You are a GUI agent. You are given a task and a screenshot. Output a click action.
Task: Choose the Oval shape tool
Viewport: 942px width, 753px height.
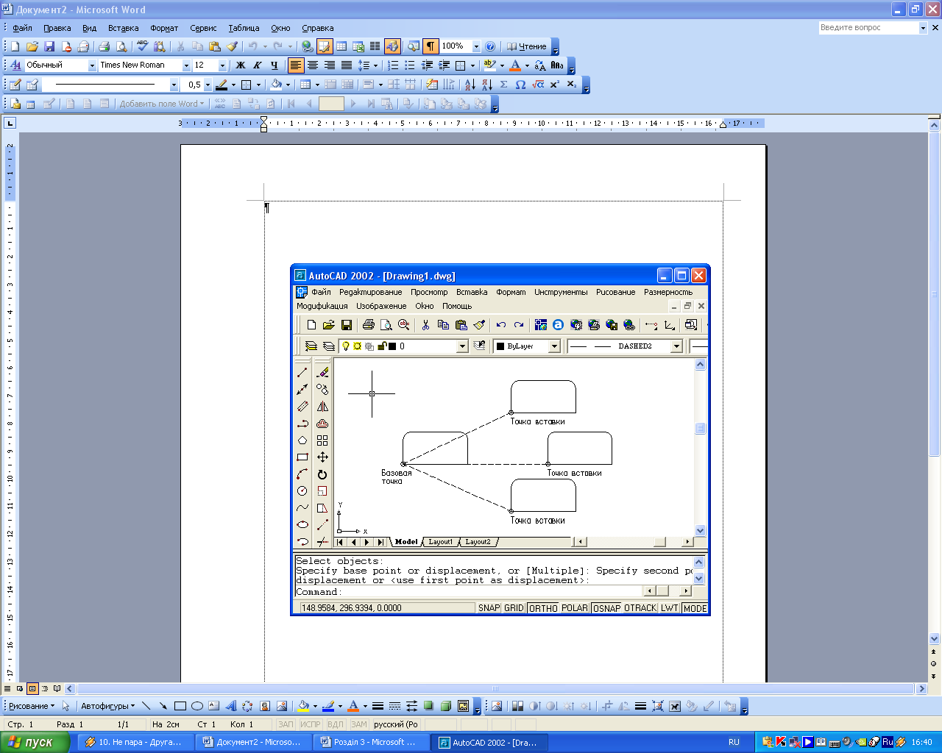point(197,706)
